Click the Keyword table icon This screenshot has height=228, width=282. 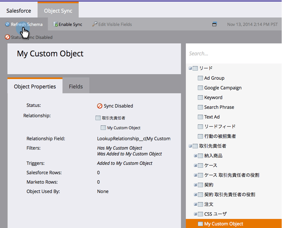(200, 97)
